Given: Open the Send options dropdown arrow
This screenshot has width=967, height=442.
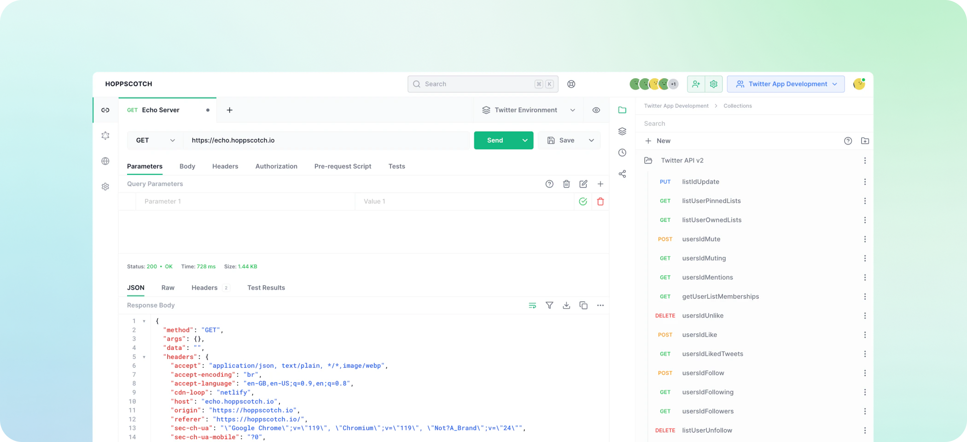Looking at the screenshot, I should point(525,140).
